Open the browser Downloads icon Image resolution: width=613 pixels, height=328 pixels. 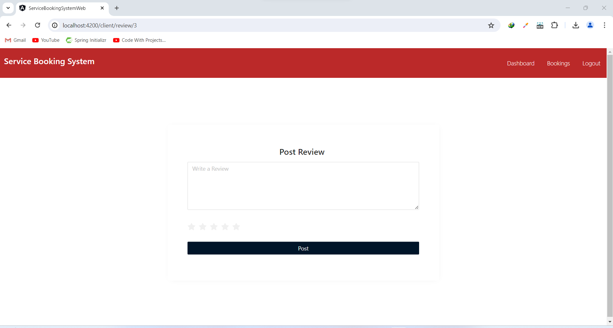(x=576, y=25)
